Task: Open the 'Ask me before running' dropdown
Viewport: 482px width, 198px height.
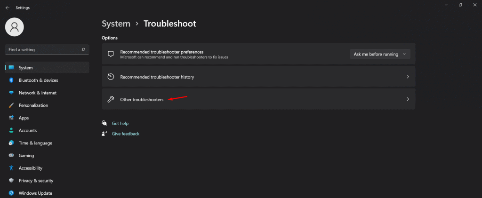Action: pyautogui.click(x=380, y=54)
